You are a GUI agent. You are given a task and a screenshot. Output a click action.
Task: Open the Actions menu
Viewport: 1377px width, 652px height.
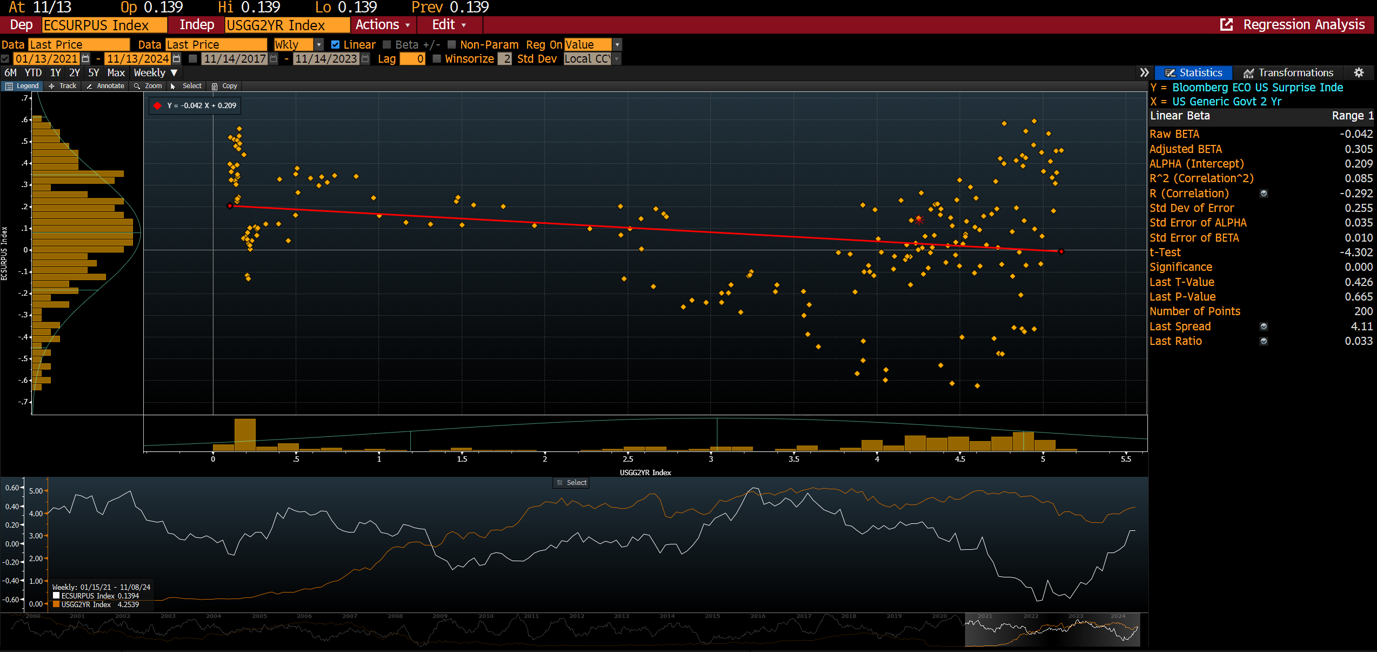[383, 24]
